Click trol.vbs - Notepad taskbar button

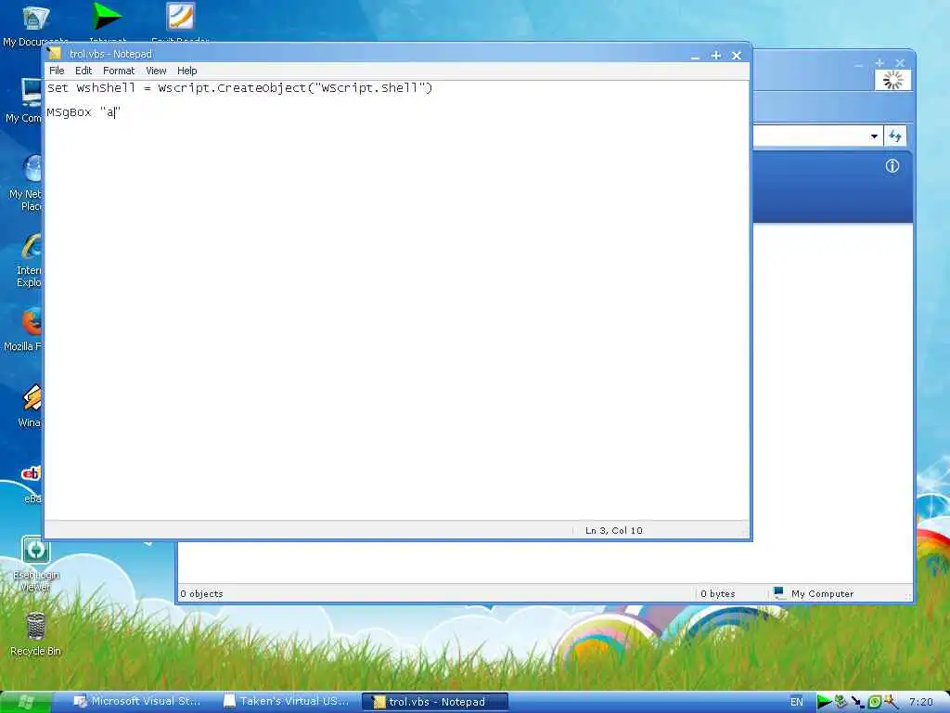coord(435,702)
